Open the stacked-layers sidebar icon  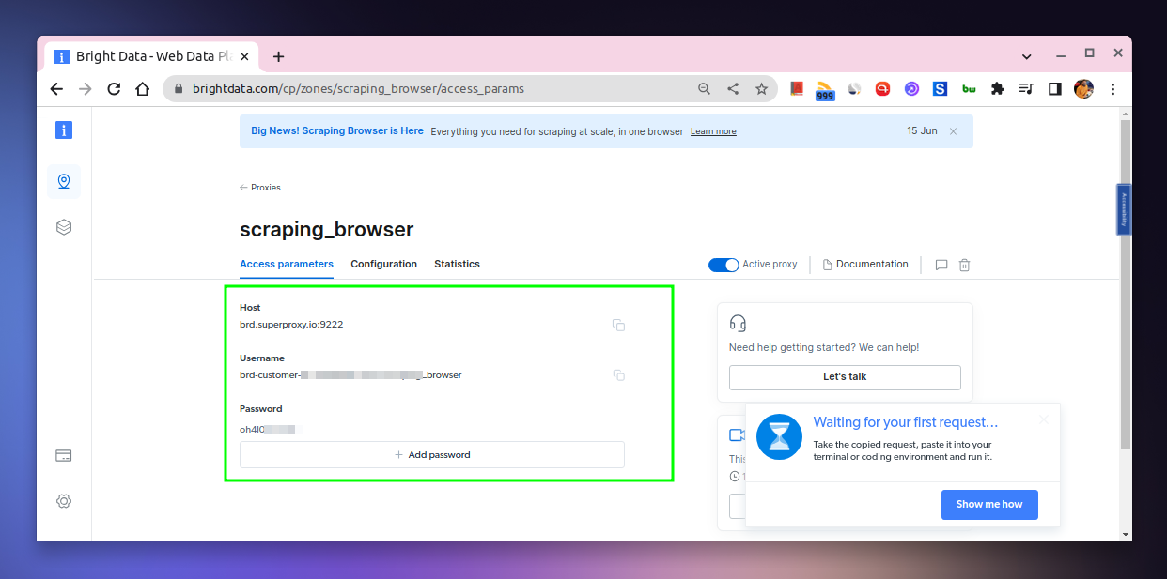(x=64, y=227)
